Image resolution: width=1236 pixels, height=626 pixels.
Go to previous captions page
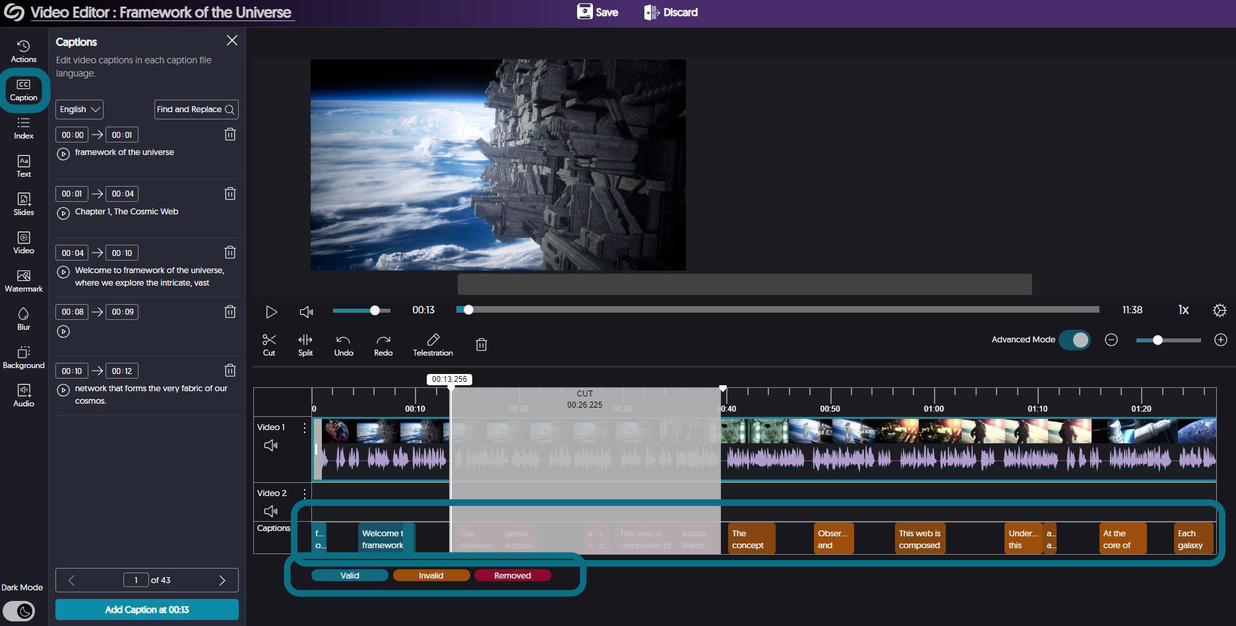(x=71, y=580)
